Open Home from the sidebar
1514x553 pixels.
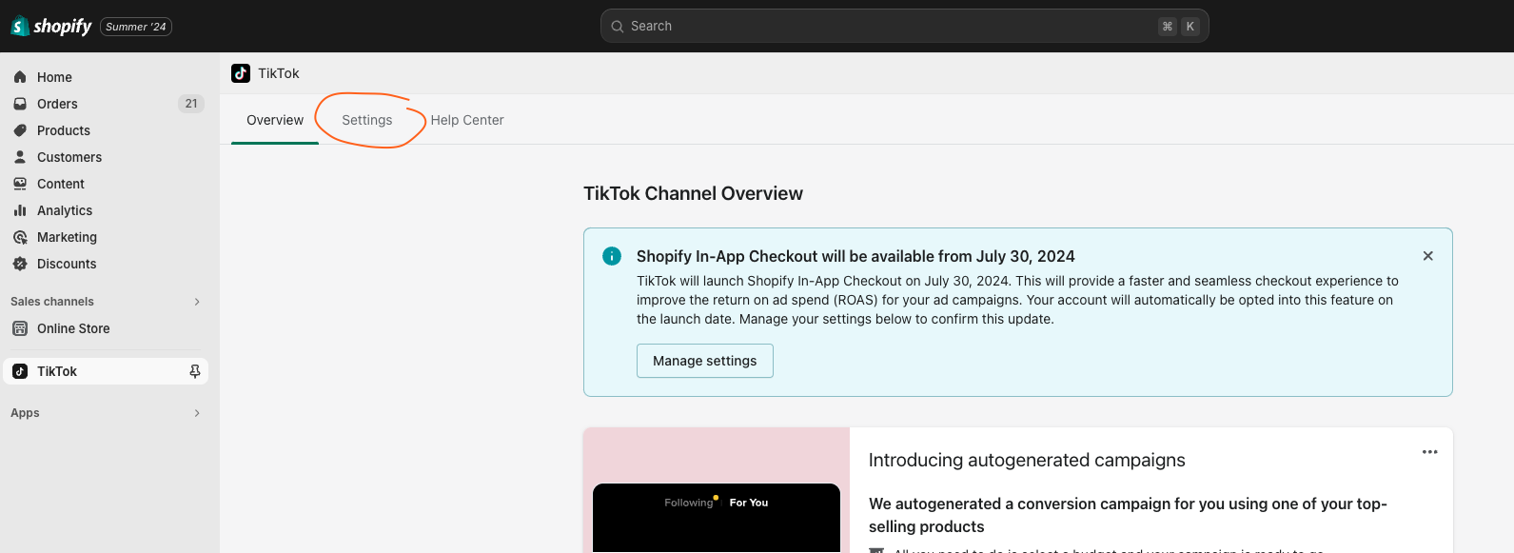coord(54,77)
